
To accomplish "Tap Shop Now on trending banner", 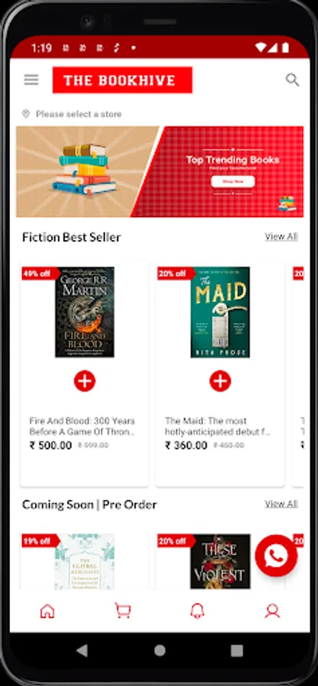I will [233, 181].
